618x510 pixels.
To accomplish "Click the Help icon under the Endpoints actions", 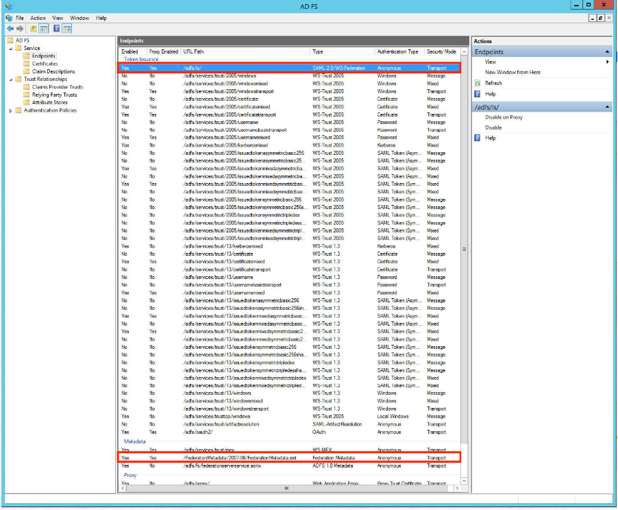I will [478, 94].
